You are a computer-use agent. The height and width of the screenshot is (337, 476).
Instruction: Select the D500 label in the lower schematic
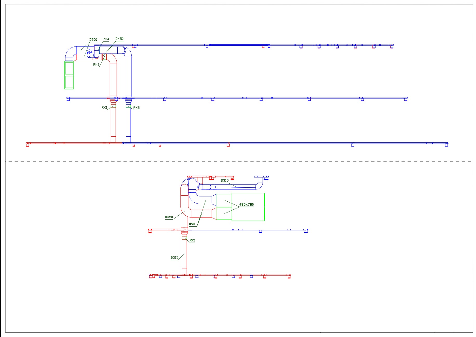click(192, 224)
